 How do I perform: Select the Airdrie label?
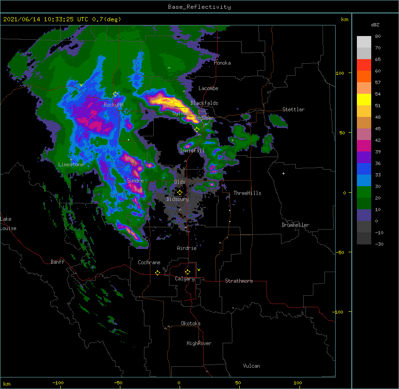pyautogui.click(x=187, y=248)
